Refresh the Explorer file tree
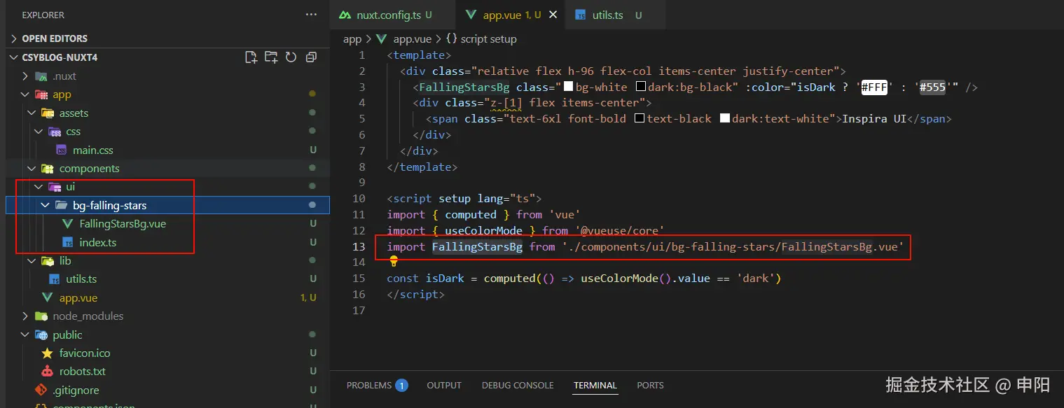1064x408 pixels. click(x=291, y=57)
